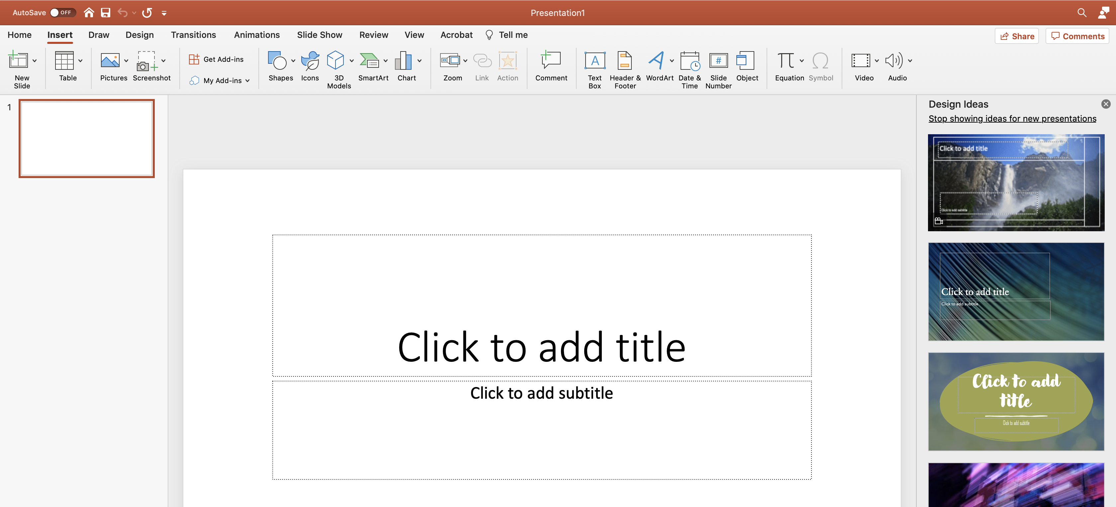Open the Transitions tab
The image size is (1116, 507).
pyautogui.click(x=193, y=35)
